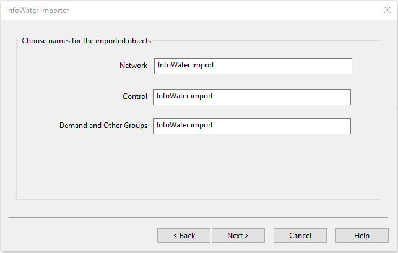Focus the Demand and Other Groups field
Viewport: 398px width, 253px height.
(x=251, y=126)
